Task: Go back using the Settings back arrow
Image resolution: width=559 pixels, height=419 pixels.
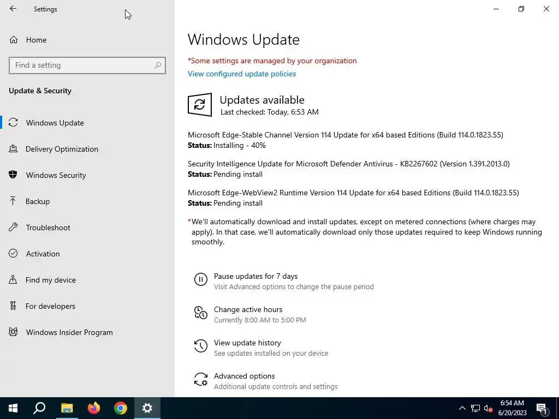Action: (13, 9)
